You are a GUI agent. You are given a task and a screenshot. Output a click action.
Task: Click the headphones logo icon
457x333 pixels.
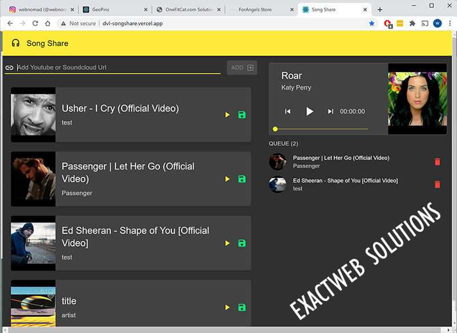pyautogui.click(x=15, y=43)
